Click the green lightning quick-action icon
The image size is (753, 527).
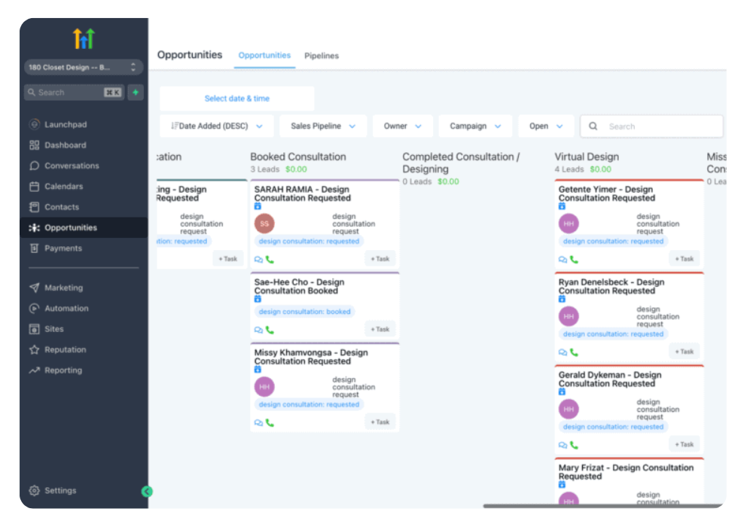pyautogui.click(x=136, y=93)
